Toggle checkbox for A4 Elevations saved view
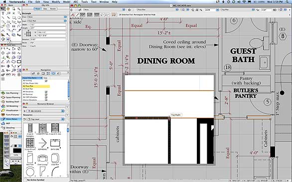Screen dimensions: 292x182 tap(46, 91)
